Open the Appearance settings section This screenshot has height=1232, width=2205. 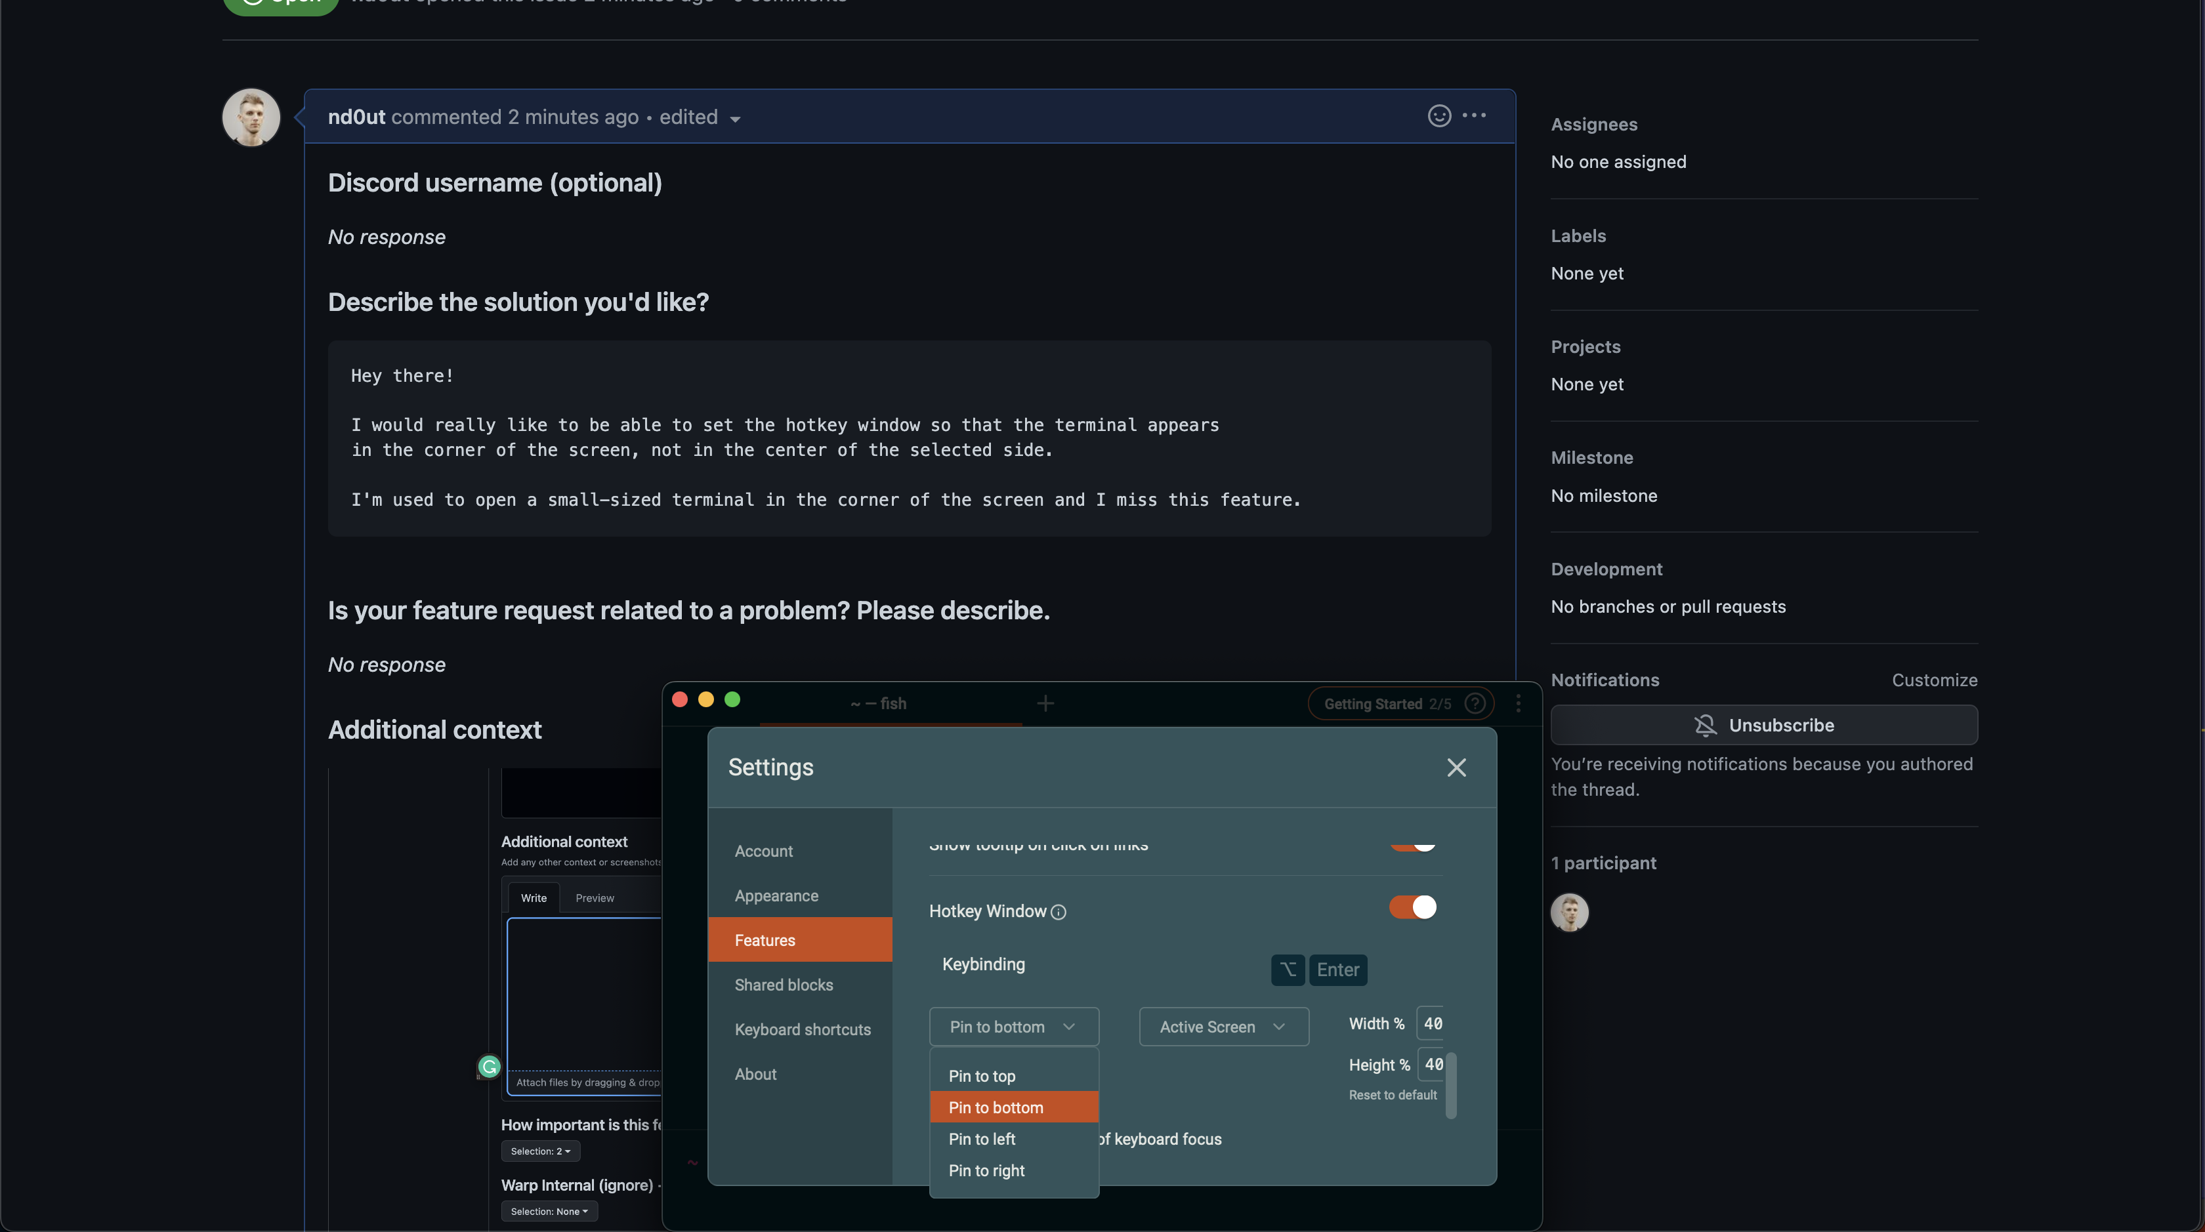click(799, 895)
